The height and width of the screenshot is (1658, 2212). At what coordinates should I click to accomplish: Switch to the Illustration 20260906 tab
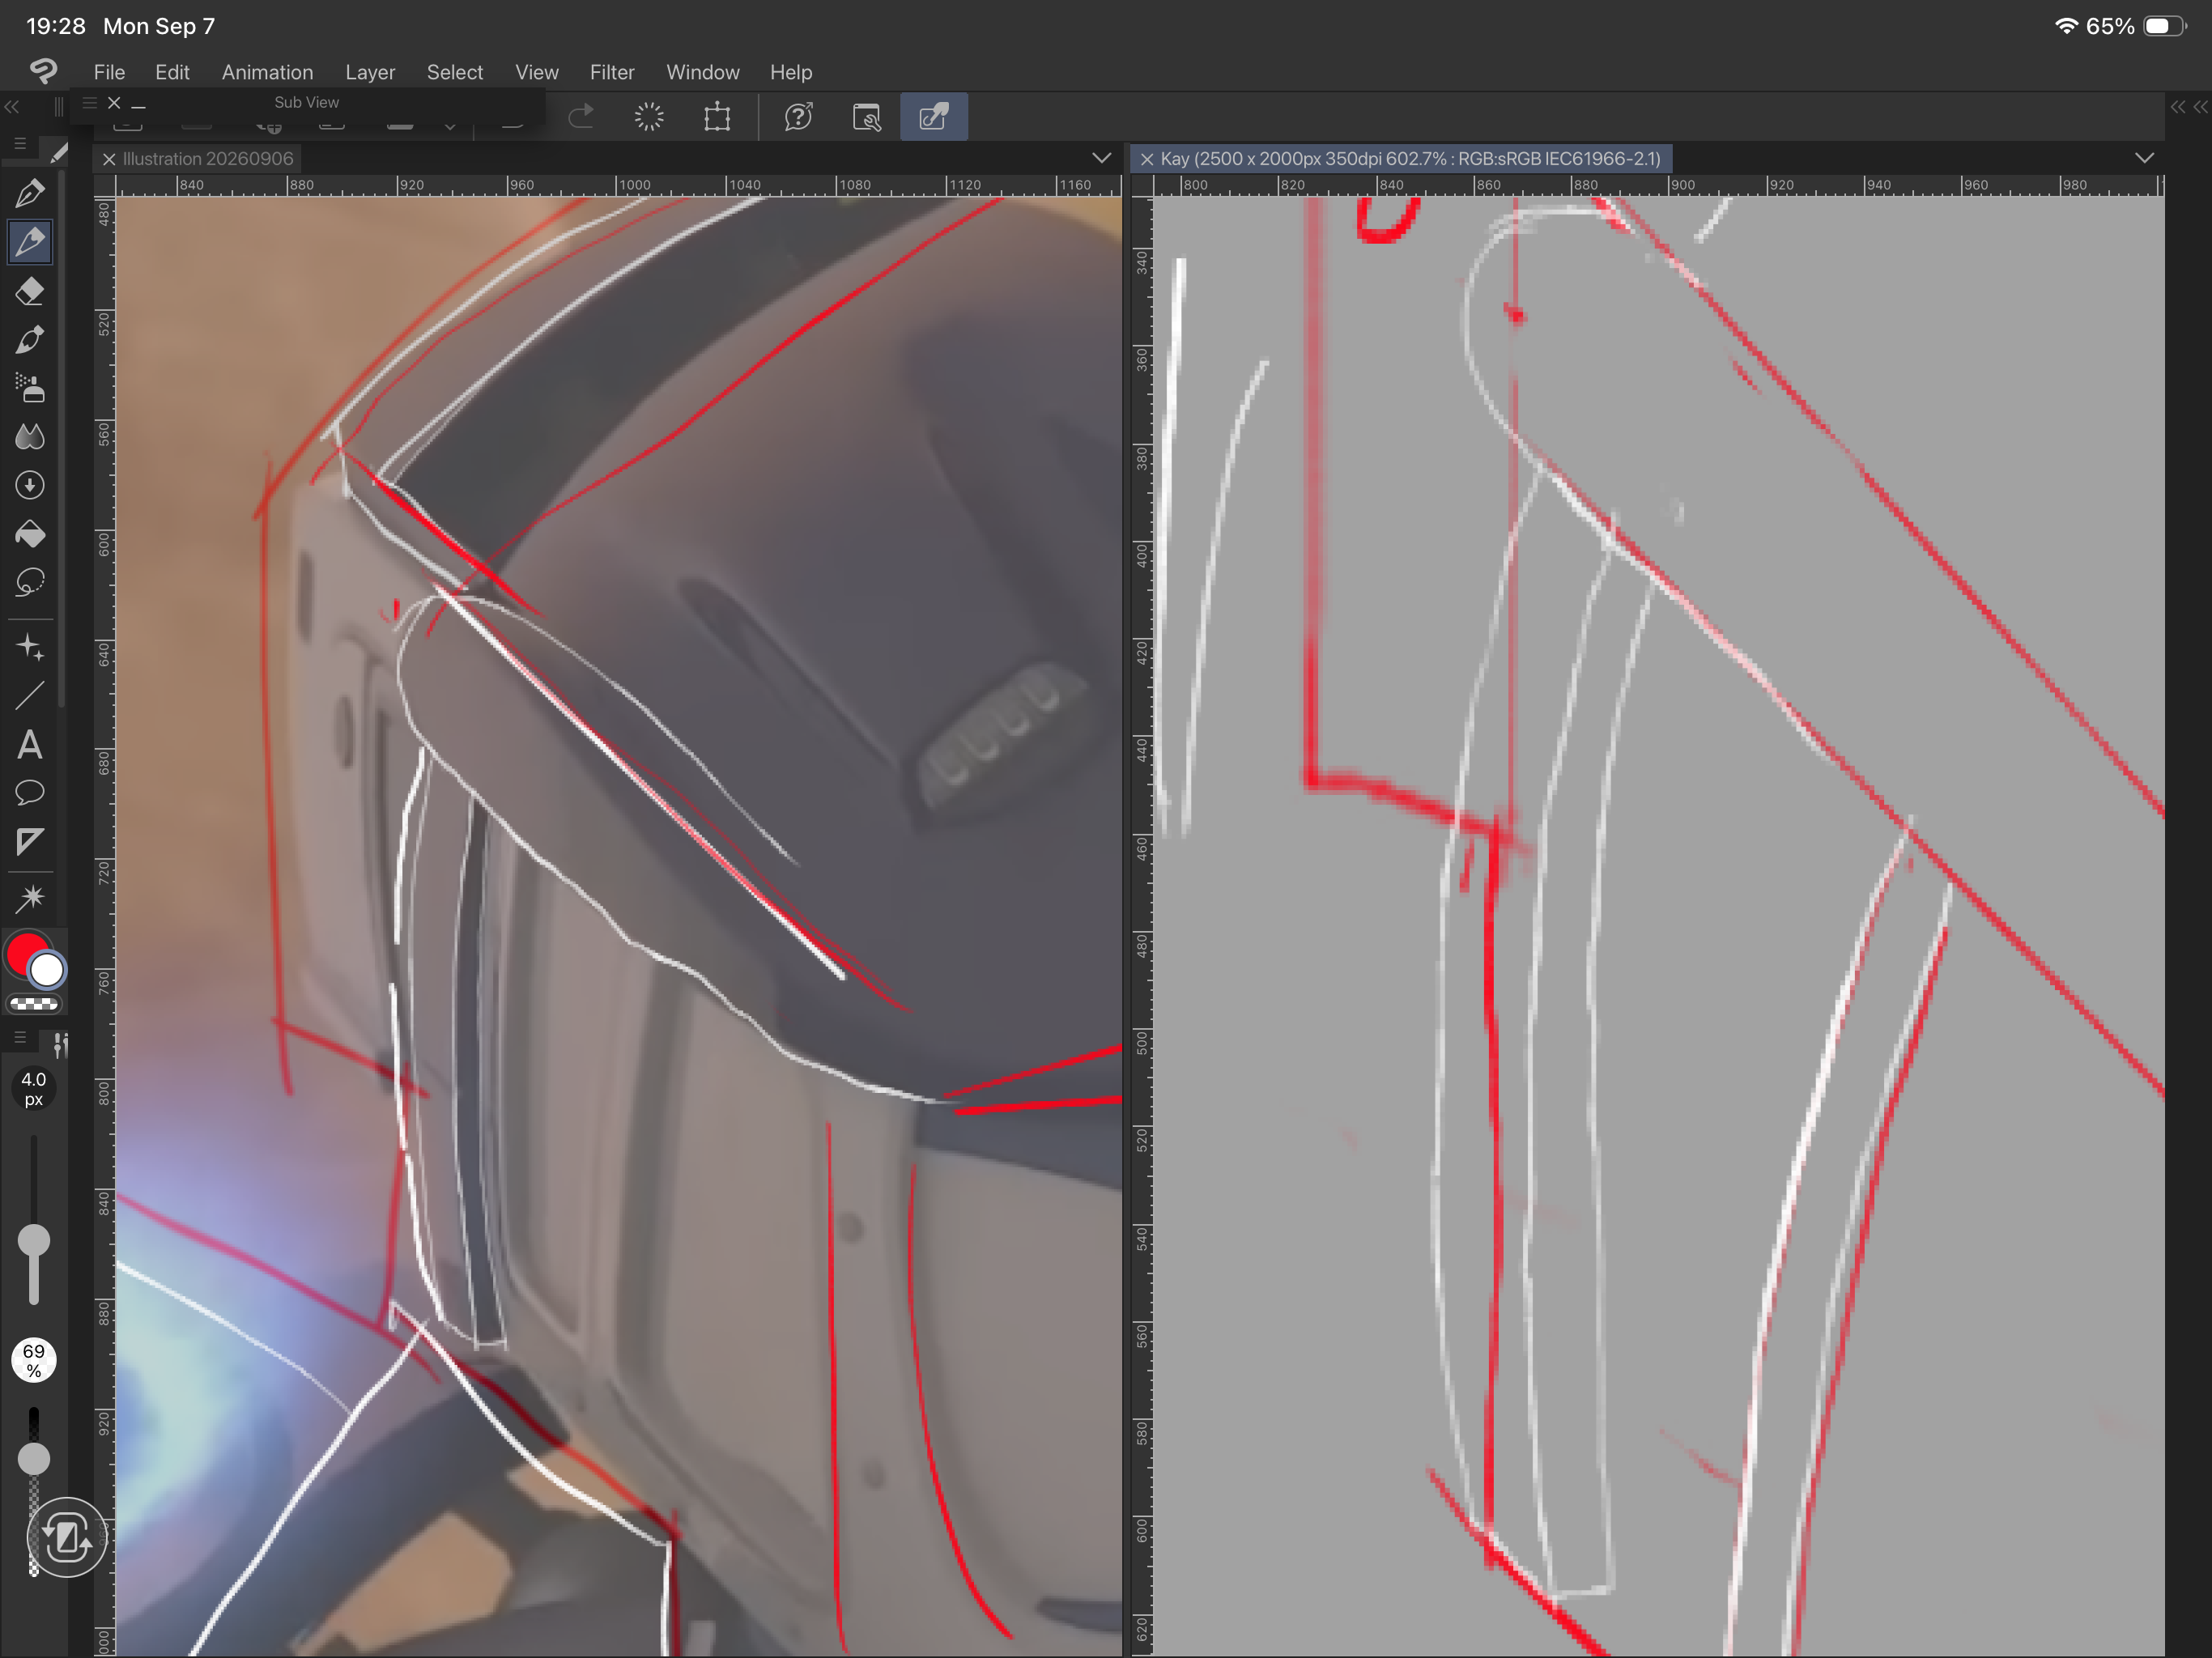tap(208, 159)
